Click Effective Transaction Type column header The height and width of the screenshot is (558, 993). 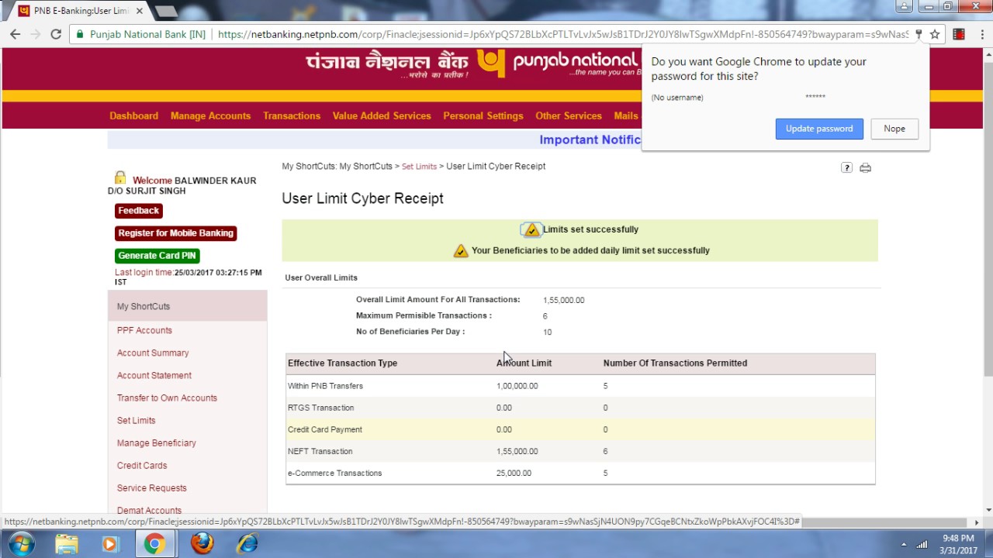(x=342, y=363)
